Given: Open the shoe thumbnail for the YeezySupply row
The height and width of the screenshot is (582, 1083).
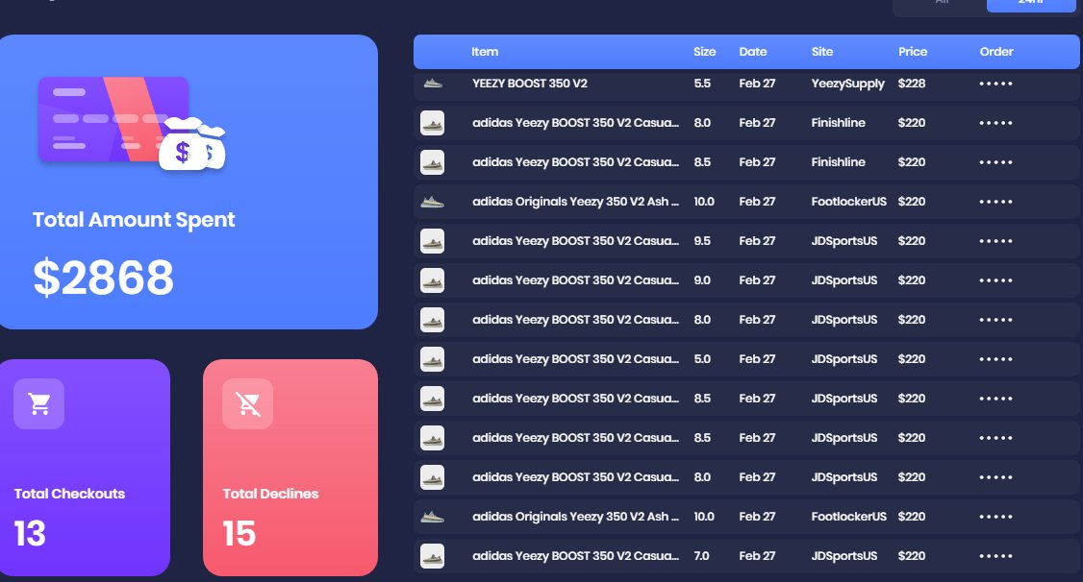Looking at the screenshot, I should [433, 84].
